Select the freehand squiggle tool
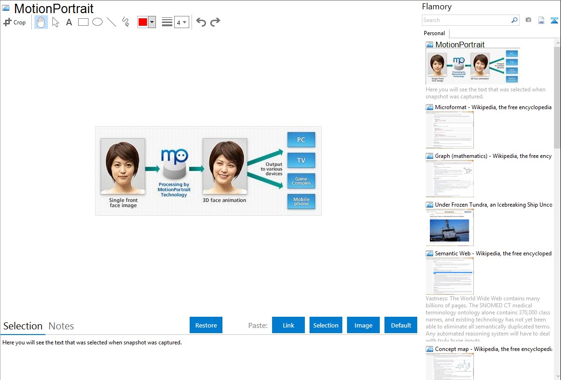This screenshot has width=561, height=380. (125, 22)
